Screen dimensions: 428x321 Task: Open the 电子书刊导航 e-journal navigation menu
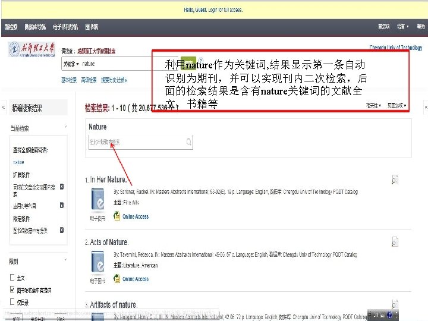coord(65,27)
